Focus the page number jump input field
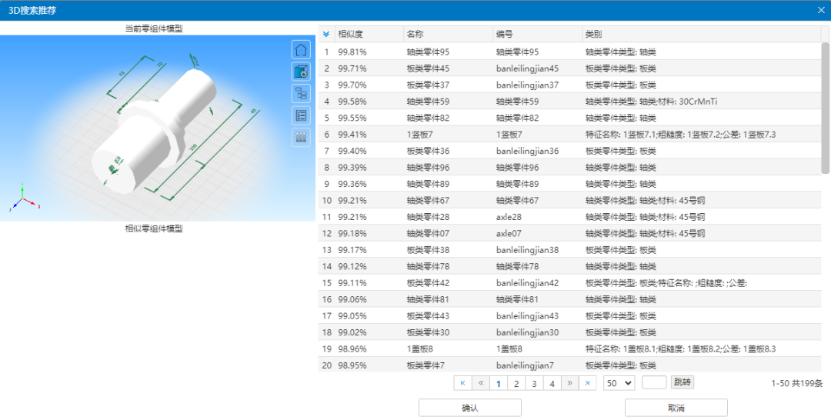 (x=654, y=382)
